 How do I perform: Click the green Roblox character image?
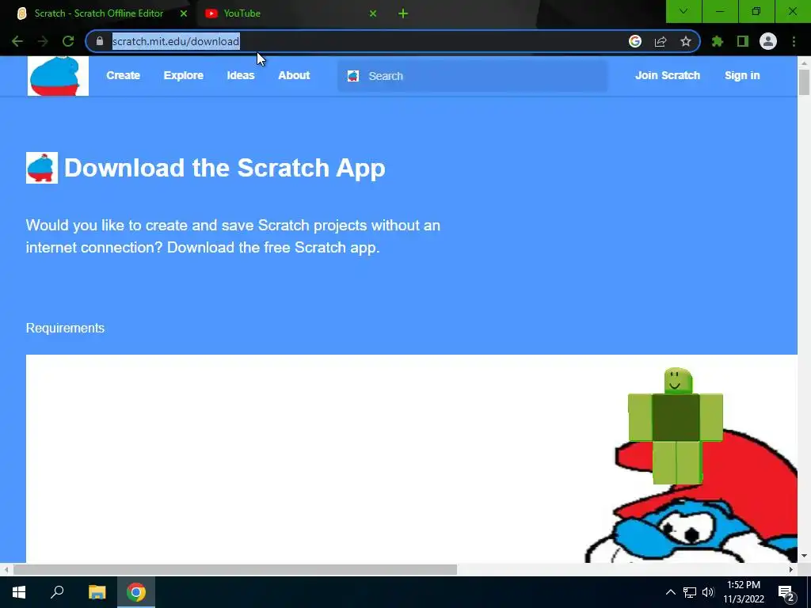click(676, 426)
